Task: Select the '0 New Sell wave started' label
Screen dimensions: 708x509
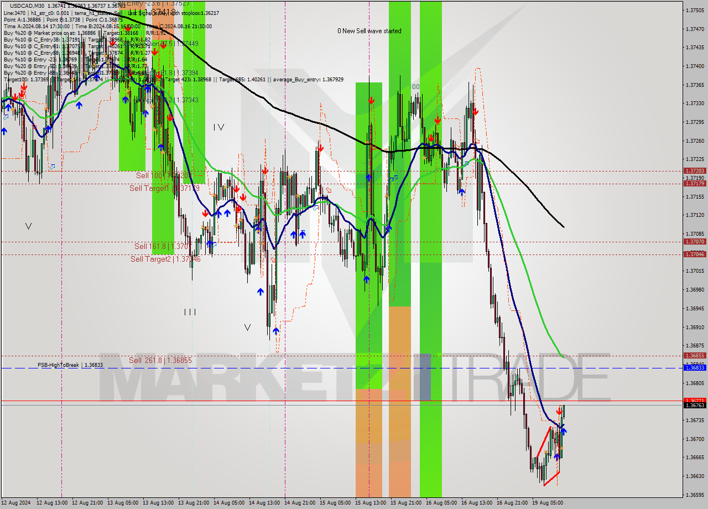Action: (369, 31)
